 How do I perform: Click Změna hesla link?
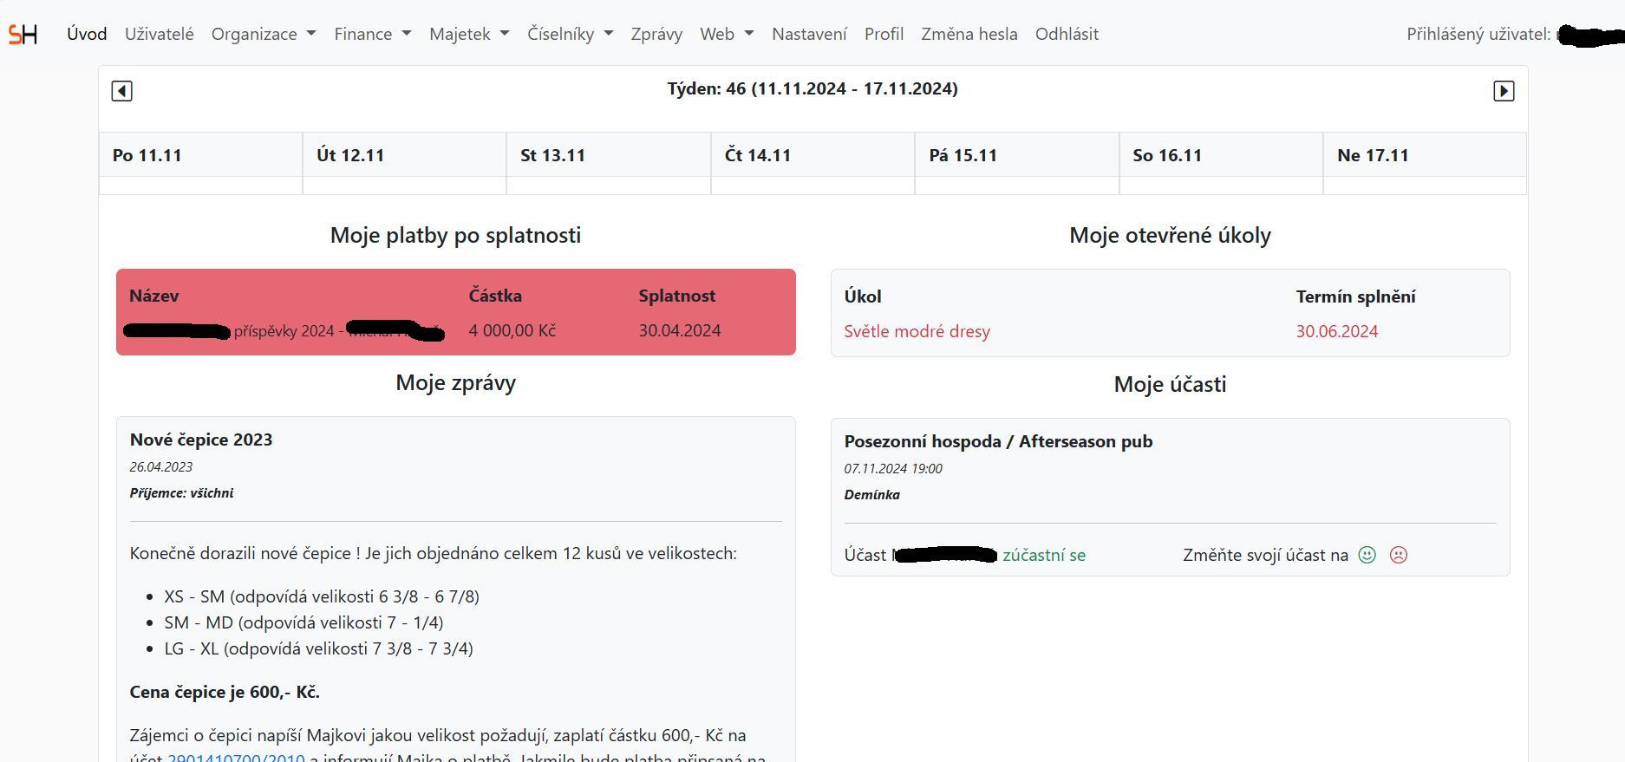pyautogui.click(x=969, y=34)
